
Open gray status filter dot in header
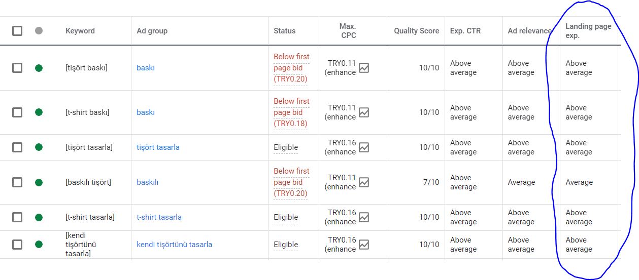pos(39,31)
